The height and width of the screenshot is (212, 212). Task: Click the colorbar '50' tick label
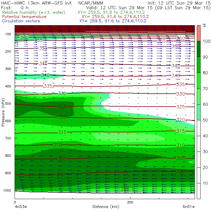click(205, 120)
